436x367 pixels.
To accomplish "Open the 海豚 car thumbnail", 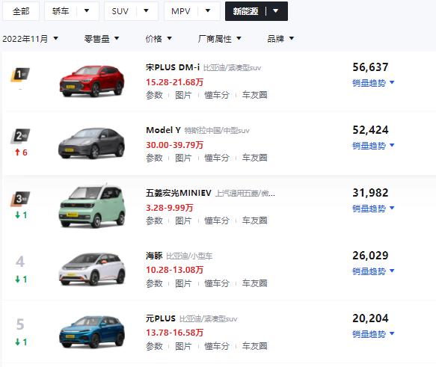I will click(x=92, y=269).
